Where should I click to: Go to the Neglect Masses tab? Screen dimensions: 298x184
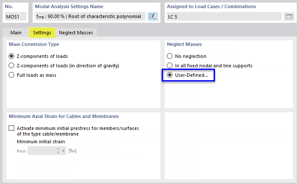[x=75, y=33]
